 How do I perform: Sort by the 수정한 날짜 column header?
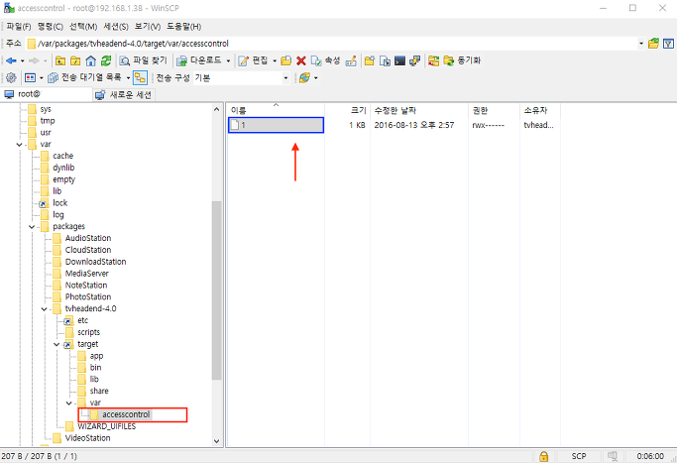pos(419,111)
